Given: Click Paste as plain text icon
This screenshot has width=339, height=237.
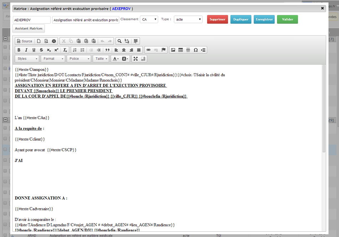Looking at the screenshot, I should click(x=86, y=41).
